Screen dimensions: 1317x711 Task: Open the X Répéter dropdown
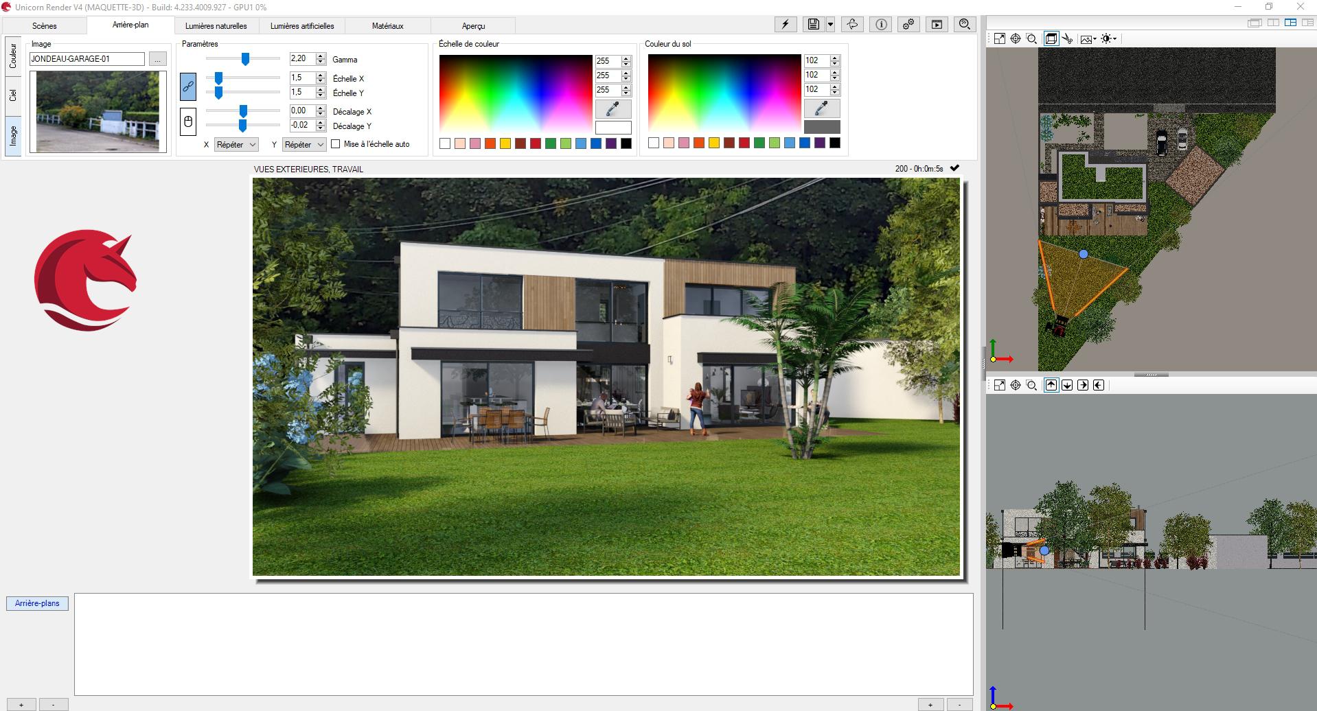point(236,145)
